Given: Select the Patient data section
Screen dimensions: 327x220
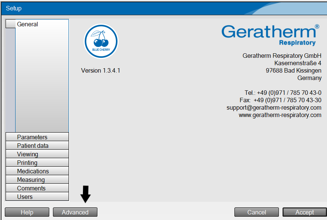Looking at the screenshot, I should (37, 145).
